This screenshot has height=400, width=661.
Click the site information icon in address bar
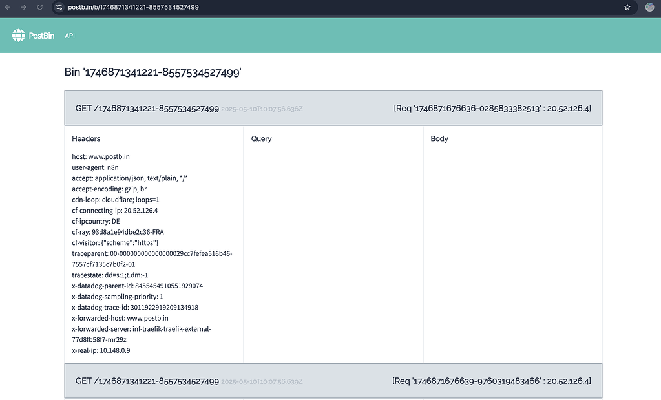point(59,8)
